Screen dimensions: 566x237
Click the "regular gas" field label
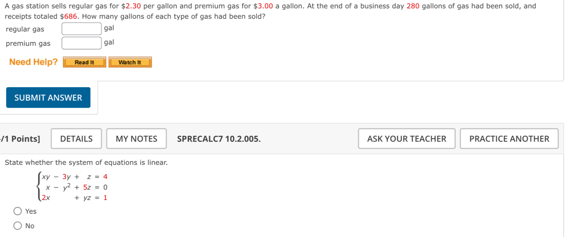click(25, 29)
